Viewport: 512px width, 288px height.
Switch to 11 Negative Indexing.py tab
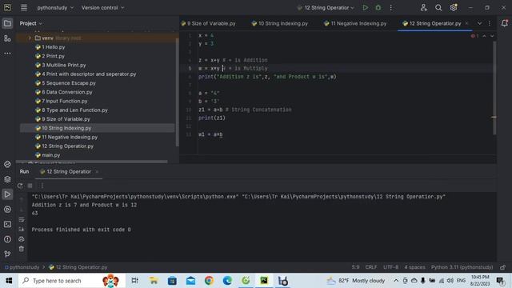tap(355, 23)
